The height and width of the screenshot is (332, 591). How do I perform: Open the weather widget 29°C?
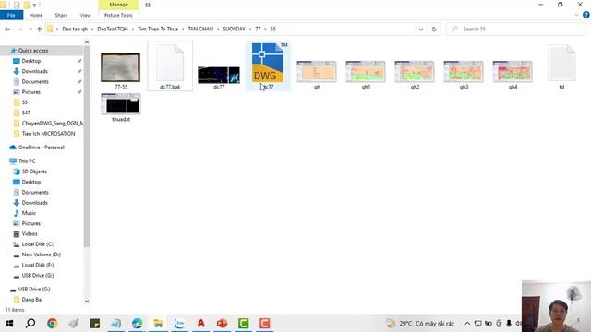click(x=420, y=324)
